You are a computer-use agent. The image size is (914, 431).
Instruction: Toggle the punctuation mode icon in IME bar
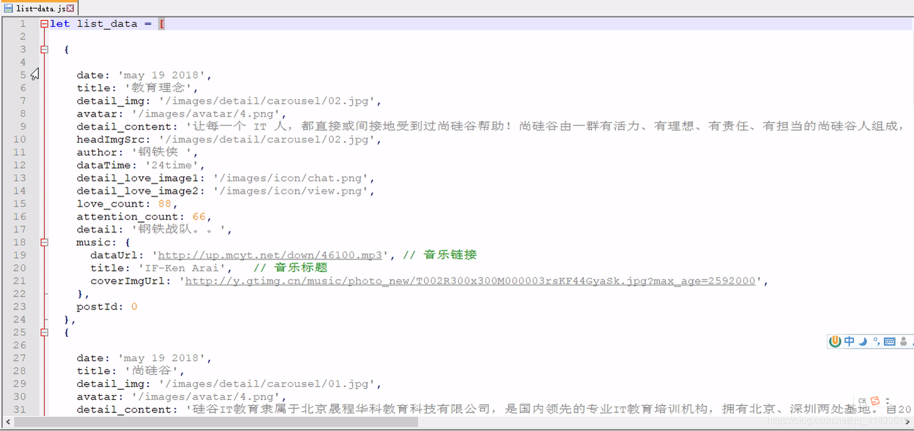[876, 342]
